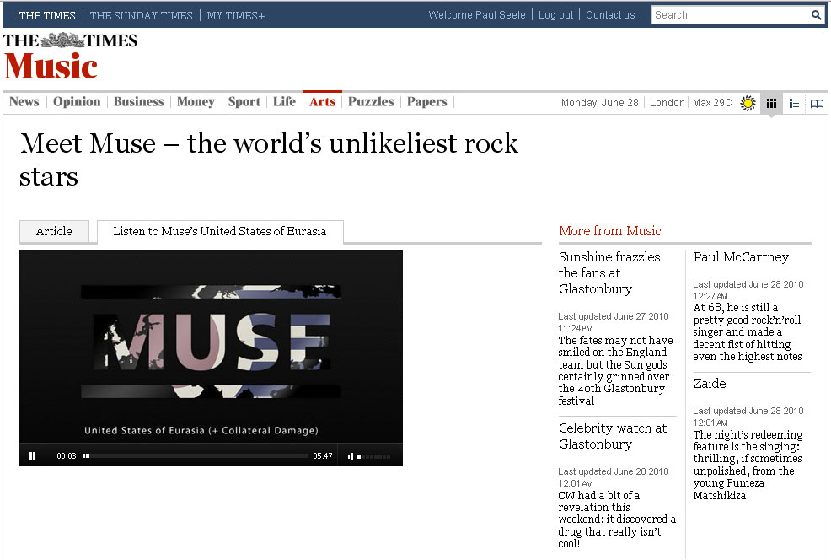
Task: Go to the Papers section
Action: (x=427, y=102)
